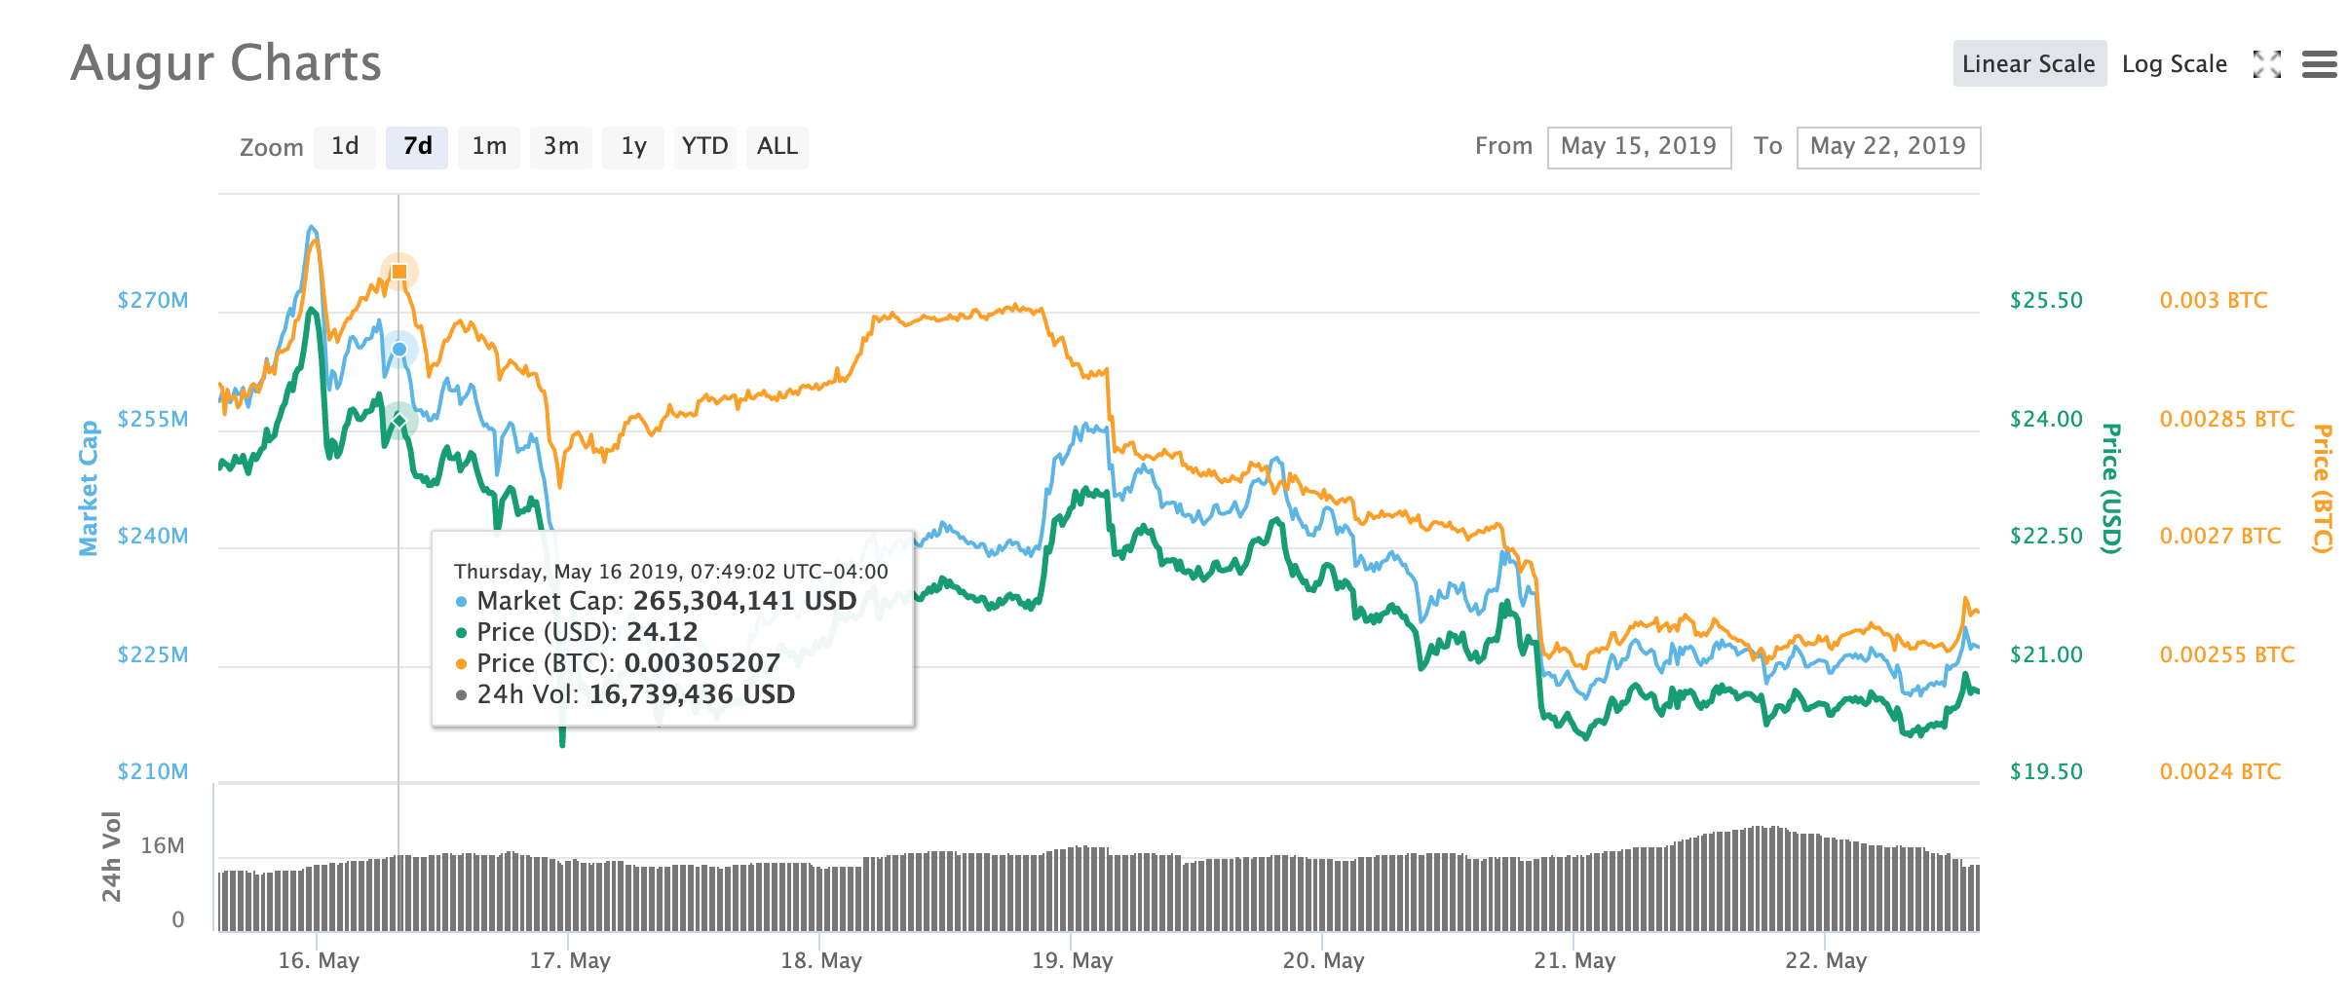Click tooltip Market Cap value 265,304,141 USD

[x=744, y=601]
